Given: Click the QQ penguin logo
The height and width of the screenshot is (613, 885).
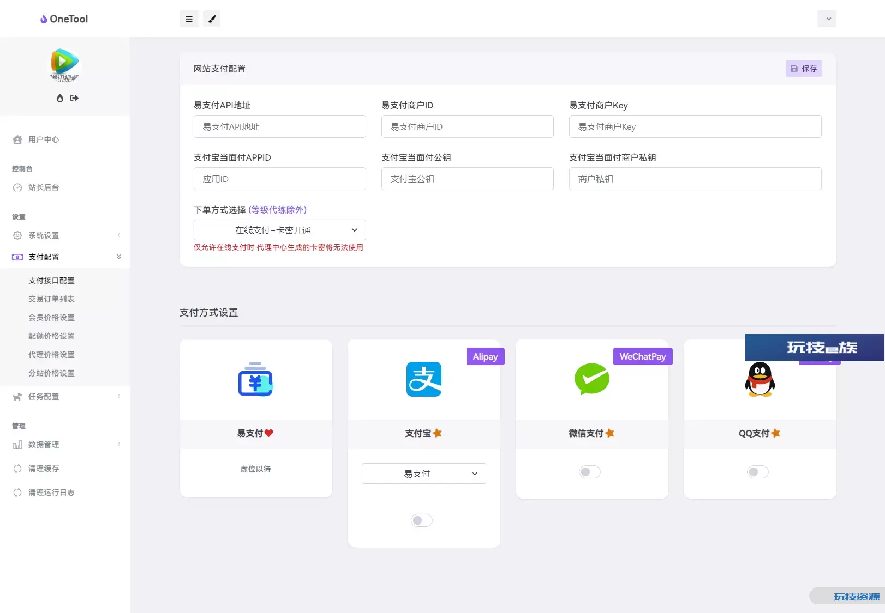Looking at the screenshot, I should coord(760,380).
